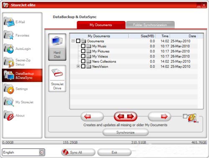Open Secret-Zip Setup
Viewport: 209px width, 158px height.
[17, 62]
